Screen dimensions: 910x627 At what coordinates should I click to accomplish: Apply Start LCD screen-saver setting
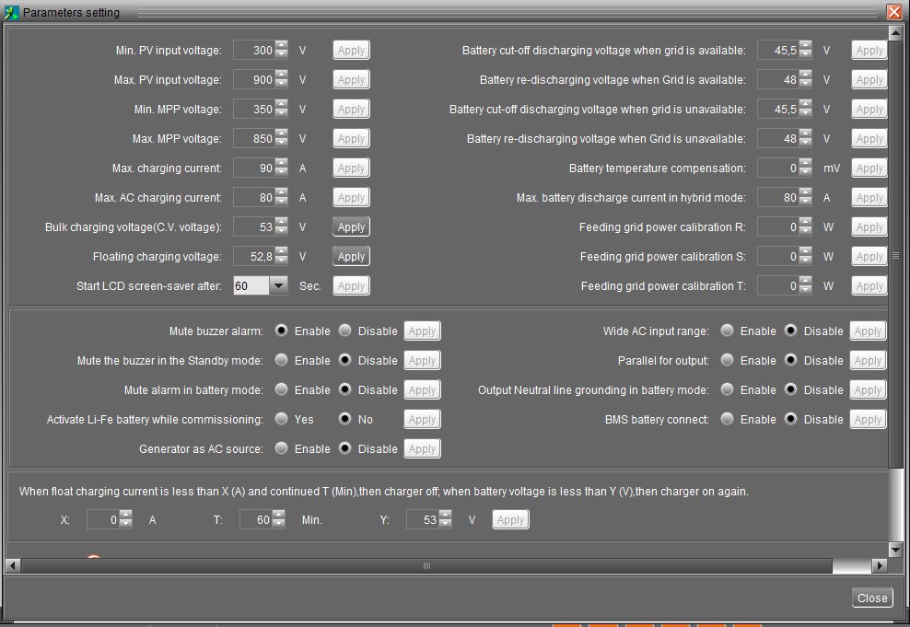pos(351,286)
